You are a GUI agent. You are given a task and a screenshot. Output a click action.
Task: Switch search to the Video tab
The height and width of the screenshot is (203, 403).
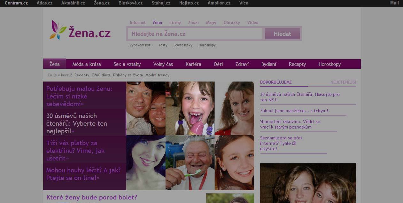click(253, 23)
